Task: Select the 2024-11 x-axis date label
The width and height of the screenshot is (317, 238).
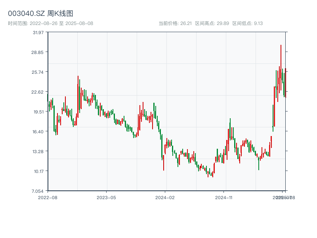Action: (223, 197)
